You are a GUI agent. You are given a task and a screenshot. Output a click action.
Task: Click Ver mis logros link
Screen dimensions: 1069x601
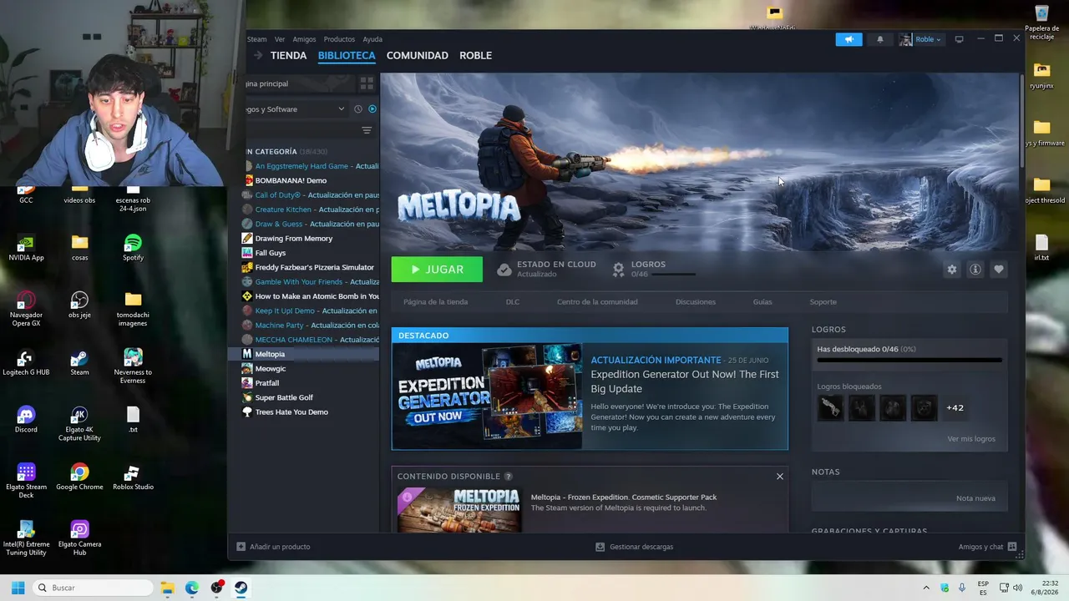[970, 439]
